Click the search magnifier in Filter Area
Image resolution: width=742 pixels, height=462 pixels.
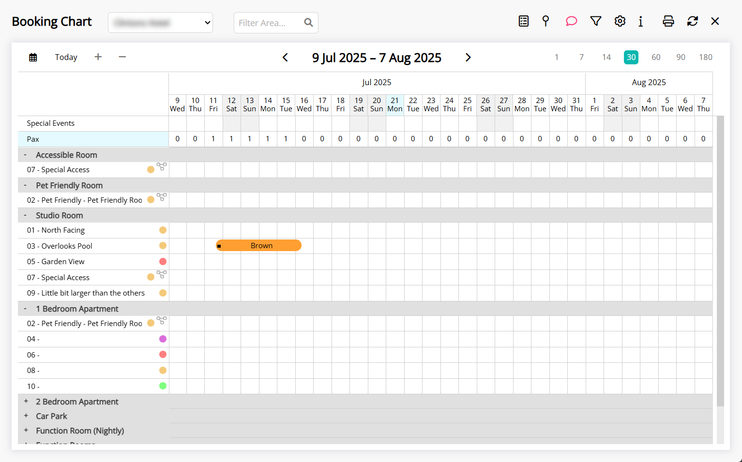point(308,23)
